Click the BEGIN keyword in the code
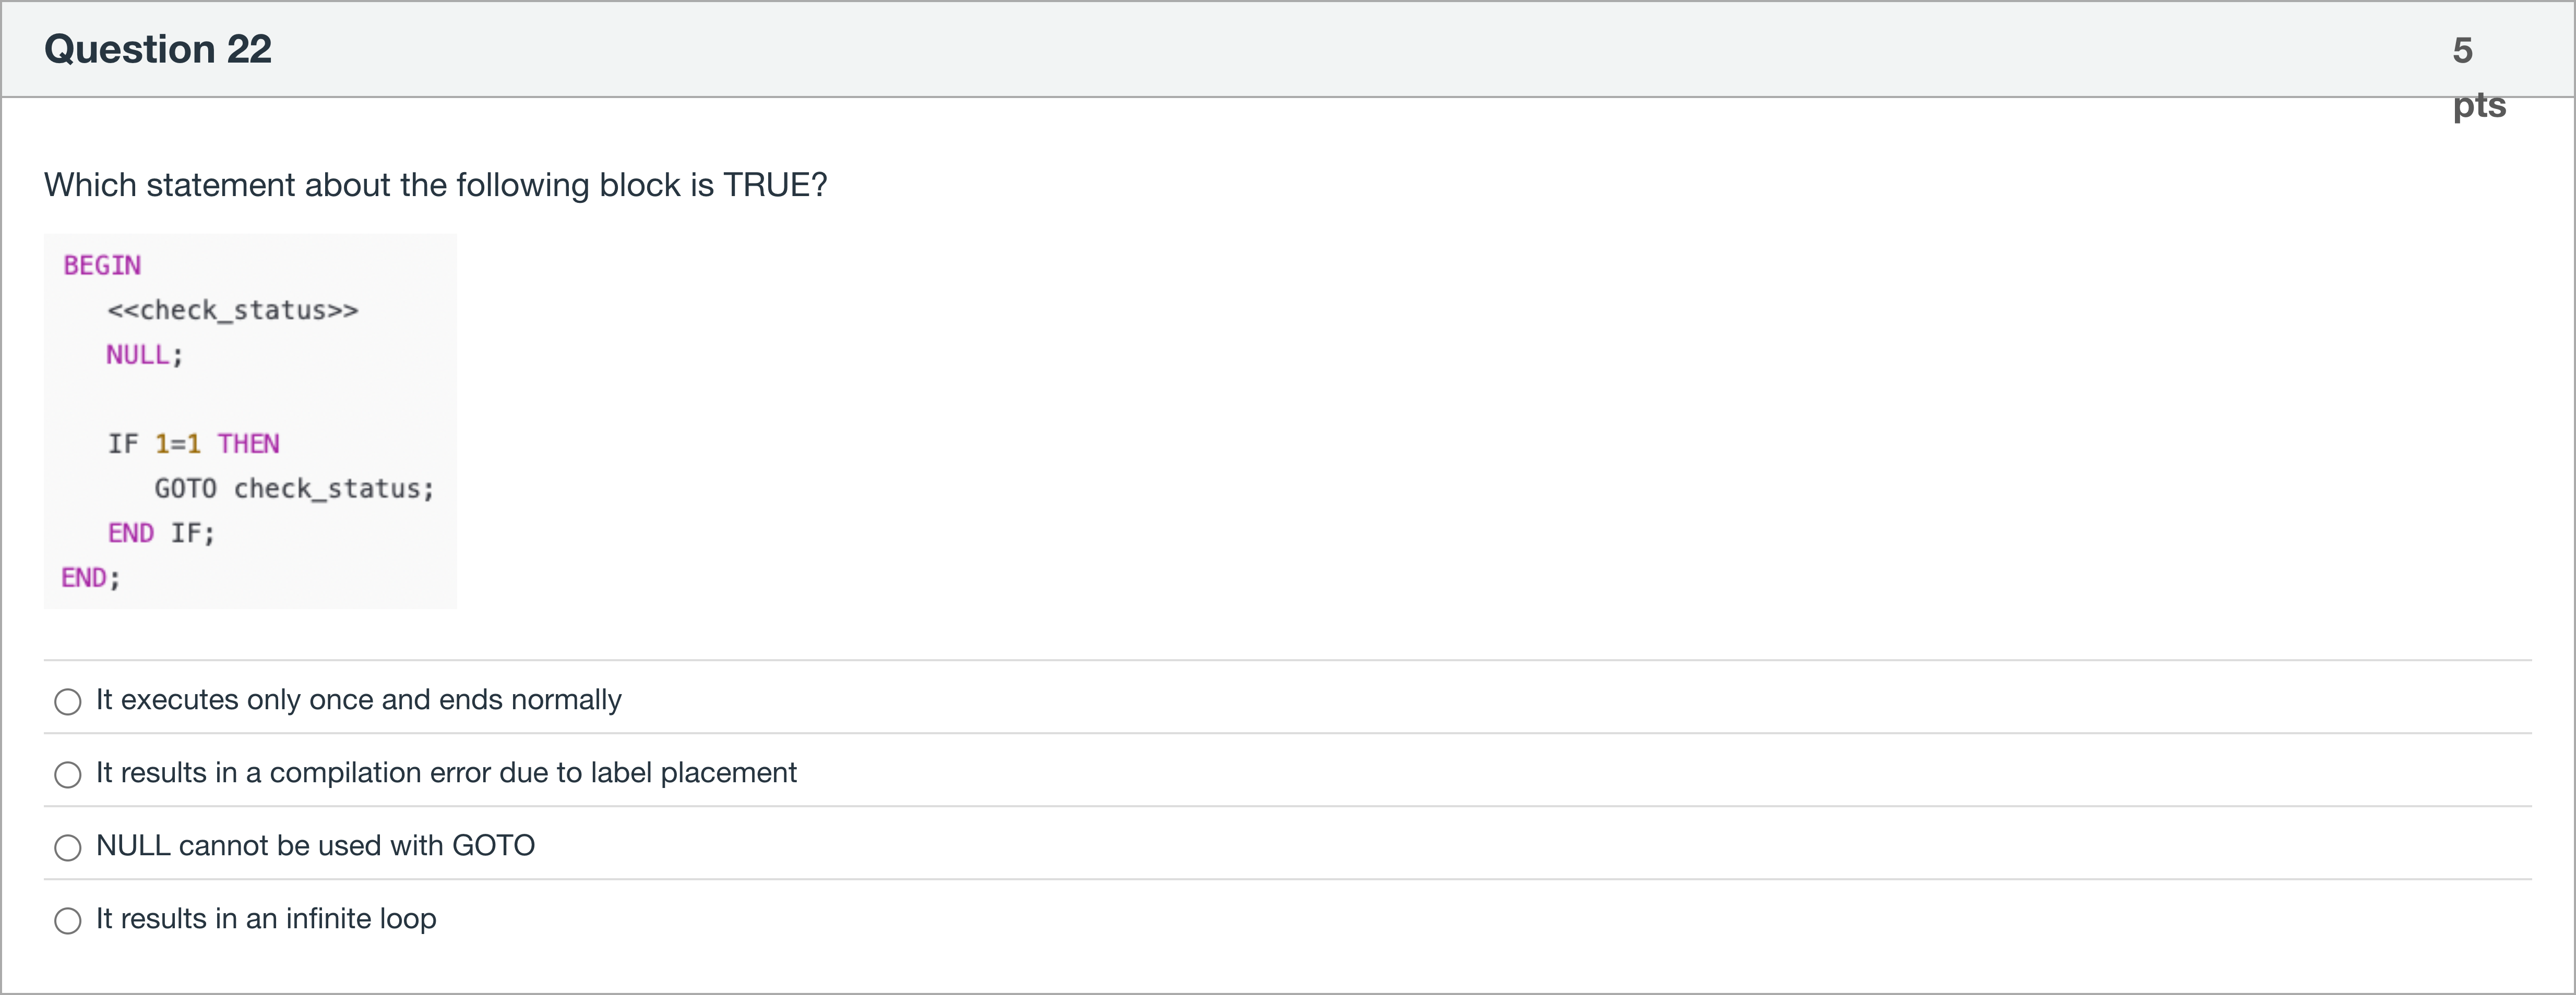Screen dimensions: 2576x995 pos(102,265)
